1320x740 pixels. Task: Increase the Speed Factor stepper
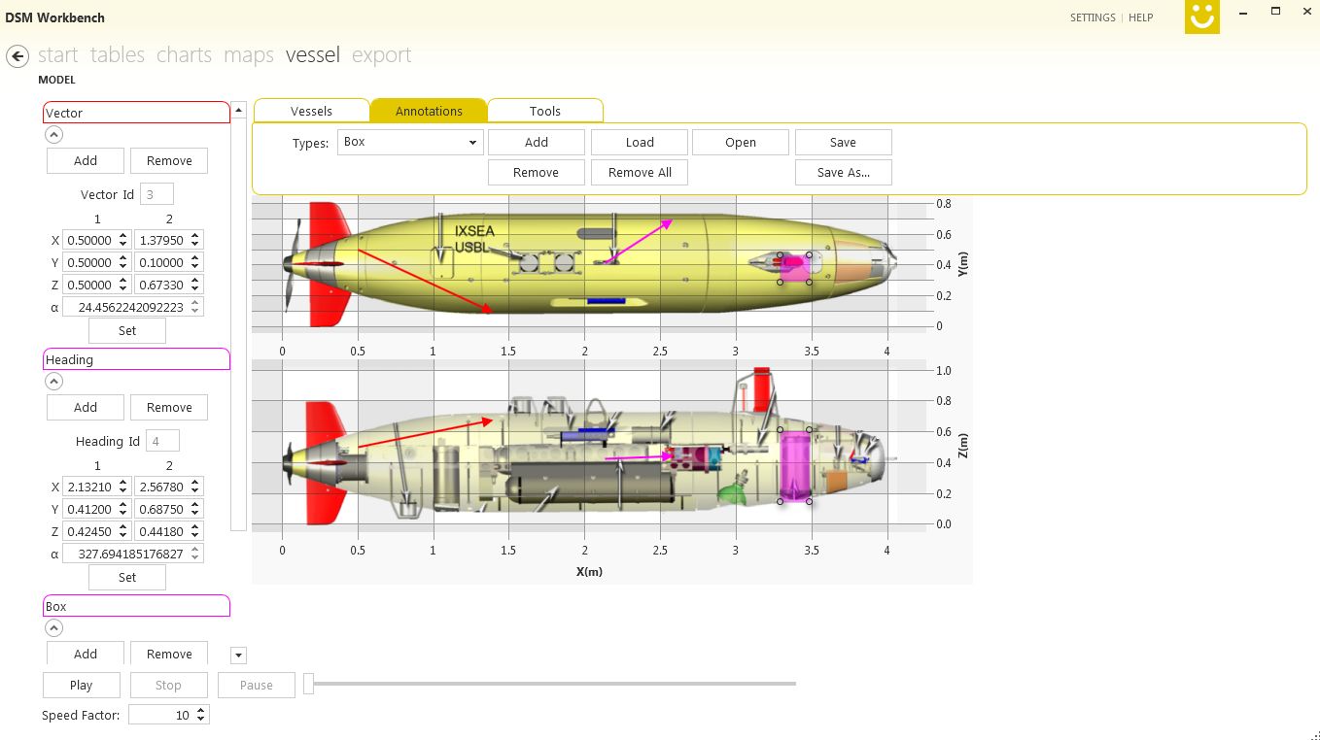pos(201,710)
